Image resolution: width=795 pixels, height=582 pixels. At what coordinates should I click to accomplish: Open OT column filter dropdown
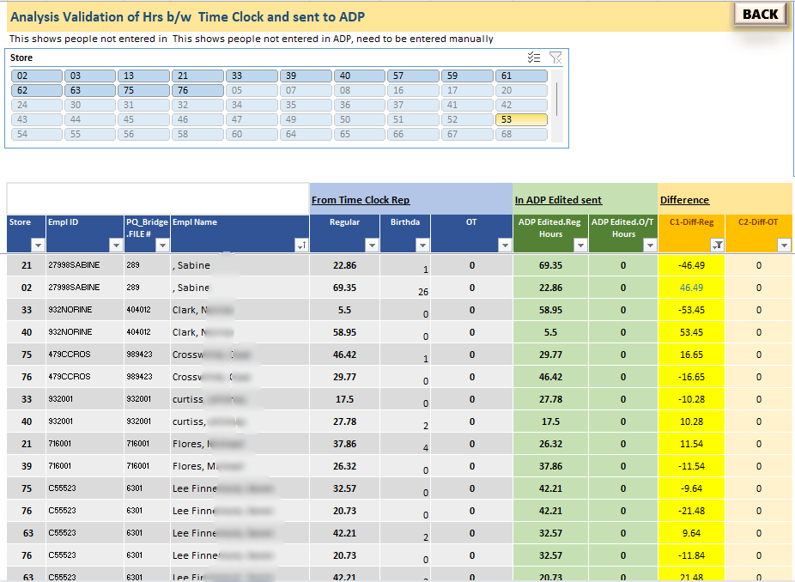click(x=505, y=246)
